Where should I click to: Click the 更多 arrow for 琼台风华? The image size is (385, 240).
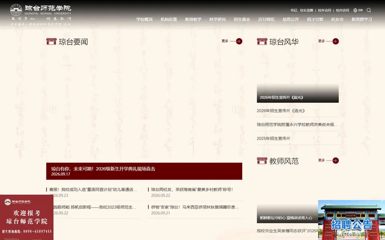[328, 41]
